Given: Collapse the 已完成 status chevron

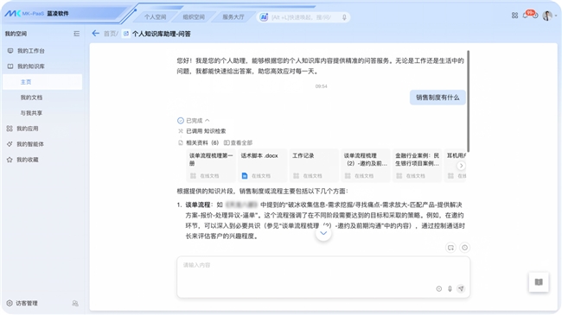Looking at the screenshot, I should point(208,120).
